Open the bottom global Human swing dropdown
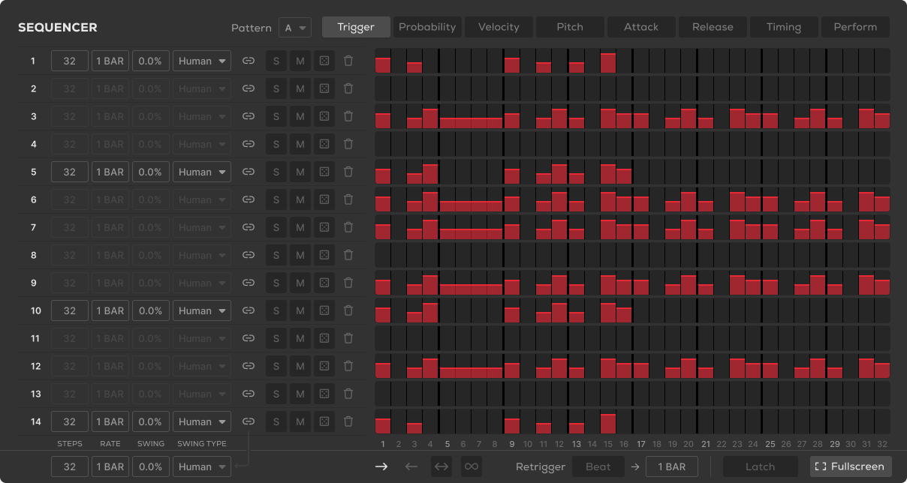This screenshot has width=907, height=483. tap(202, 466)
